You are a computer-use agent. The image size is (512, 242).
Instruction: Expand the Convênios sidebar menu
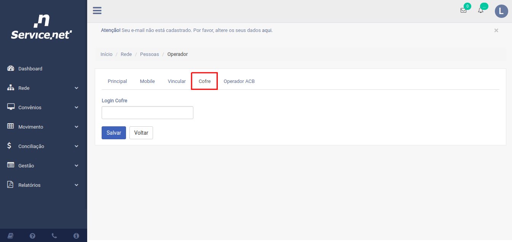[43, 108]
